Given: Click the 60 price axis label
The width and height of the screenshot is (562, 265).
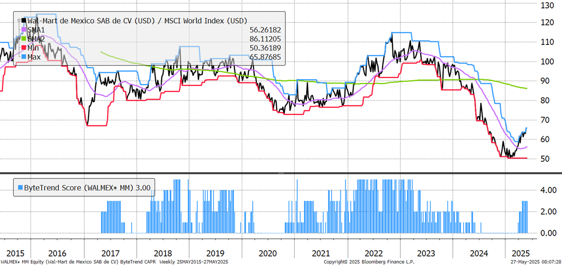Looking at the screenshot, I should [546, 140].
